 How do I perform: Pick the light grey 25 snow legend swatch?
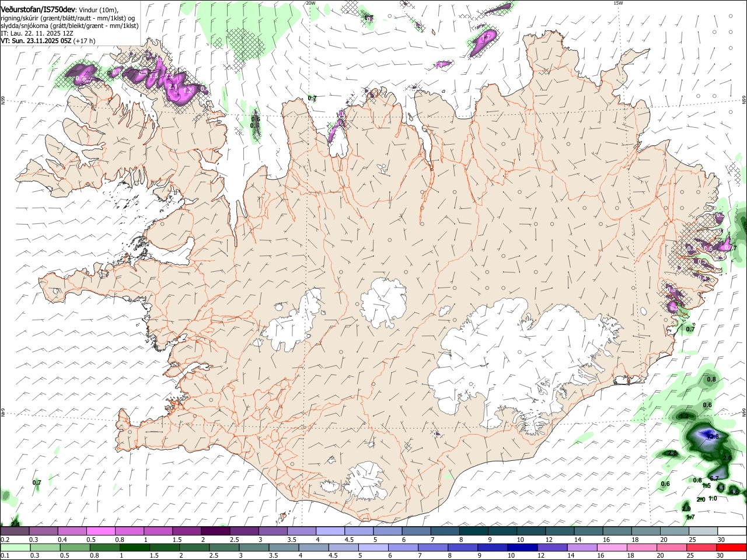point(704,531)
